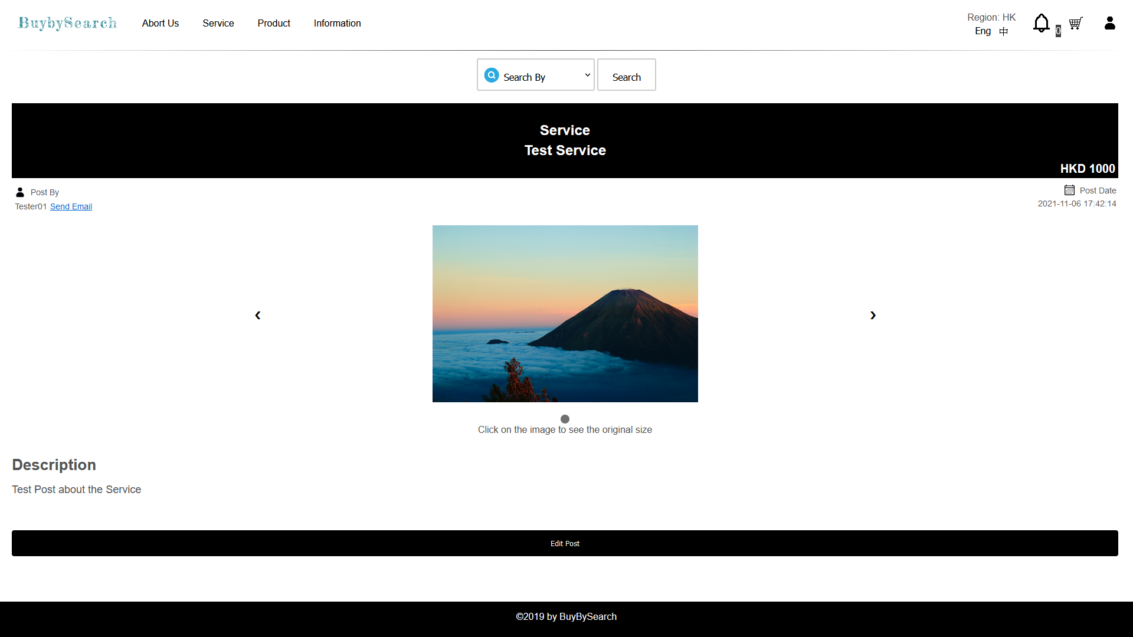
Task: Expand the Search By dropdown
Action: tap(587, 75)
